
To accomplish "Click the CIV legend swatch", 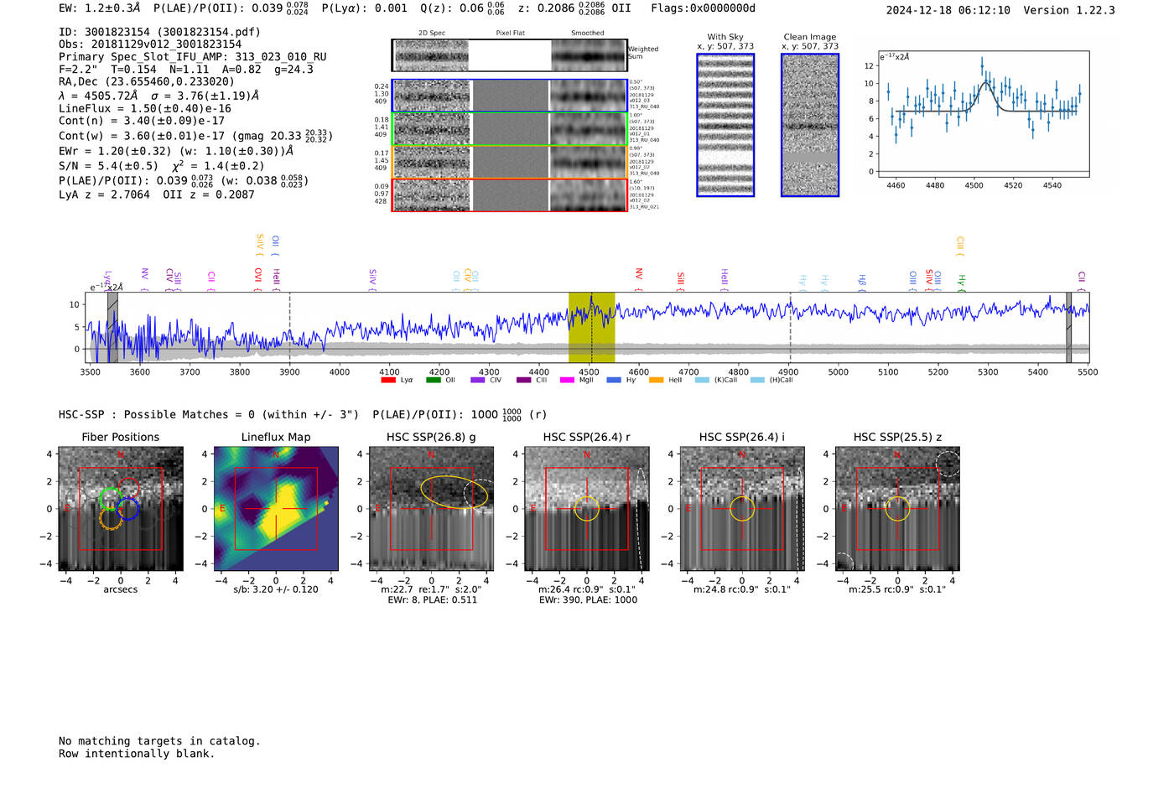I will [x=478, y=380].
